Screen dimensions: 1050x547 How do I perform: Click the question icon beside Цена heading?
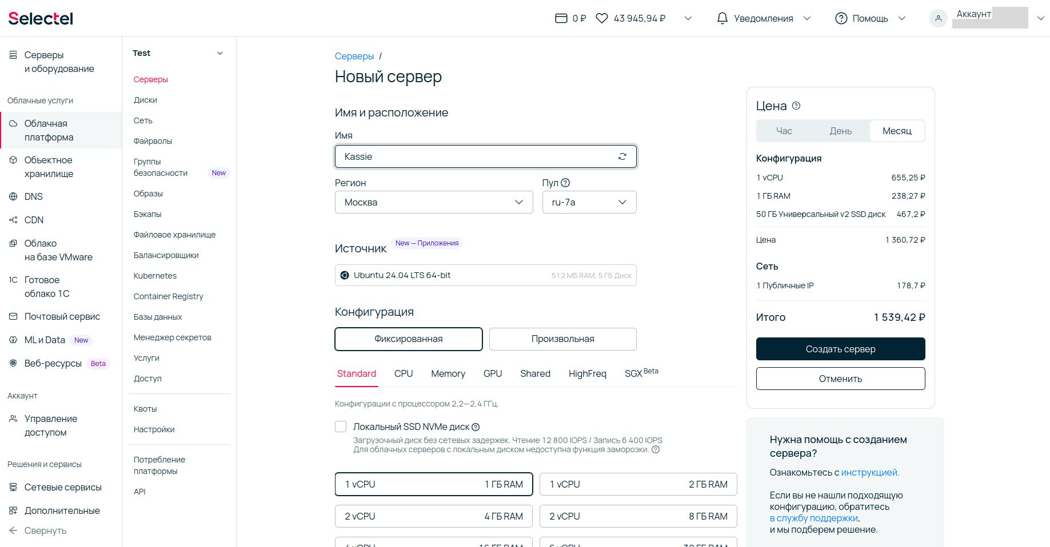point(796,106)
